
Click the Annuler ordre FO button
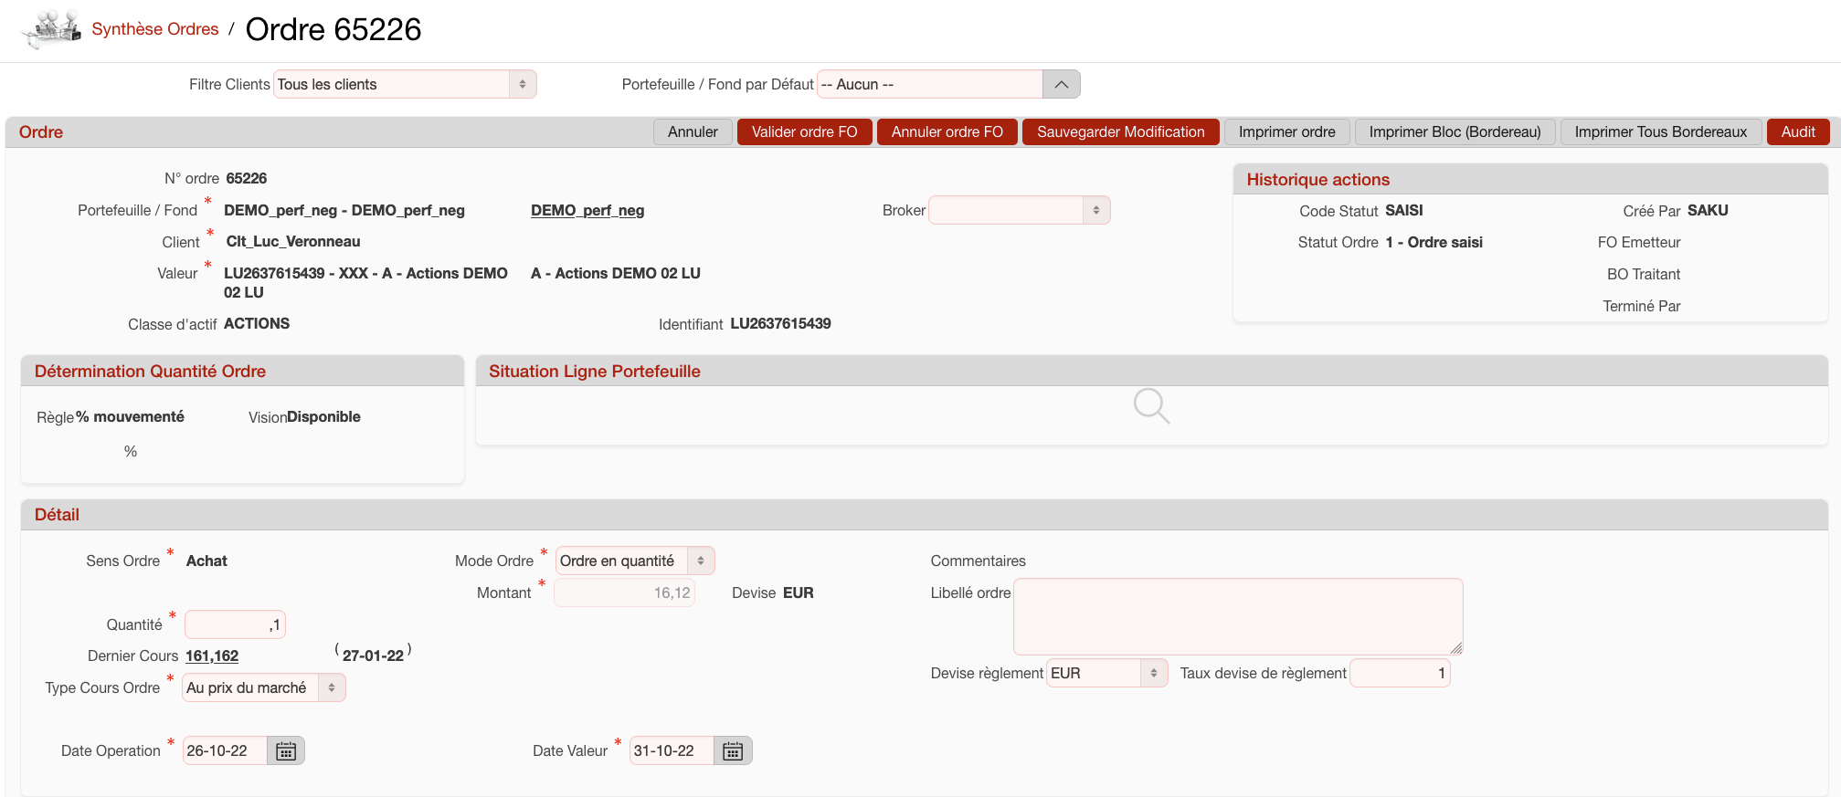click(x=947, y=132)
